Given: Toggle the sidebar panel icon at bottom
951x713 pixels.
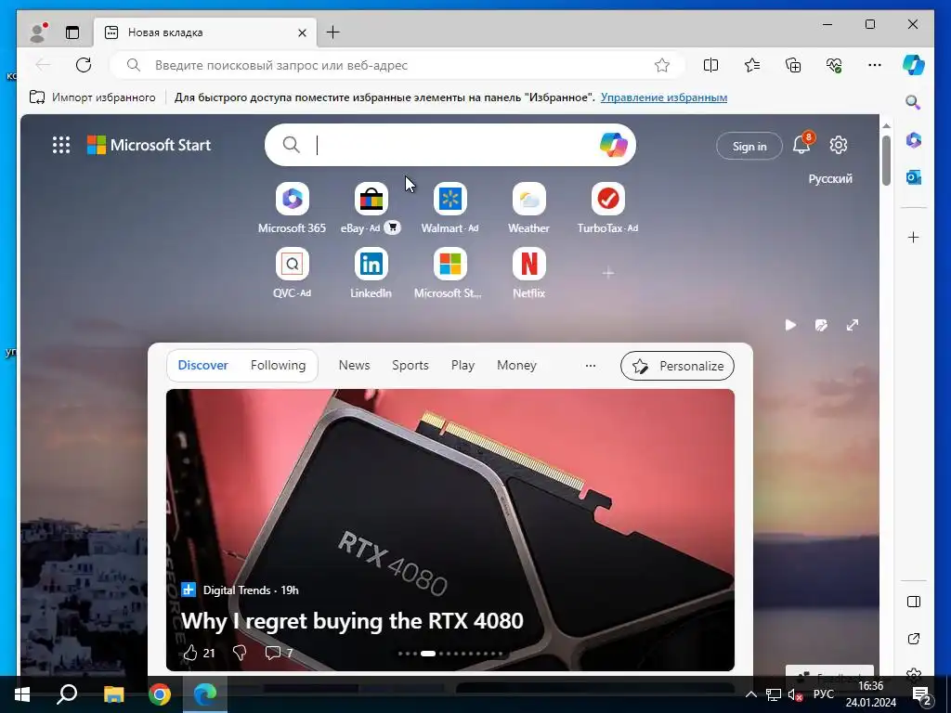Looking at the screenshot, I should point(914,602).
